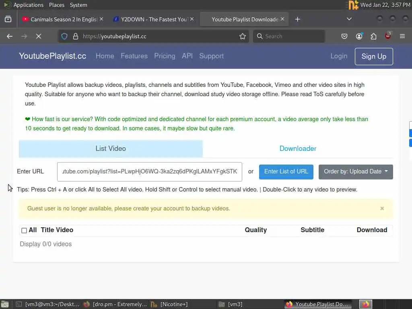Image resolution: width=412 pixels, height=309 pixels.
Task: Open the tracking protection shield icon
Action: click(64, 36)
